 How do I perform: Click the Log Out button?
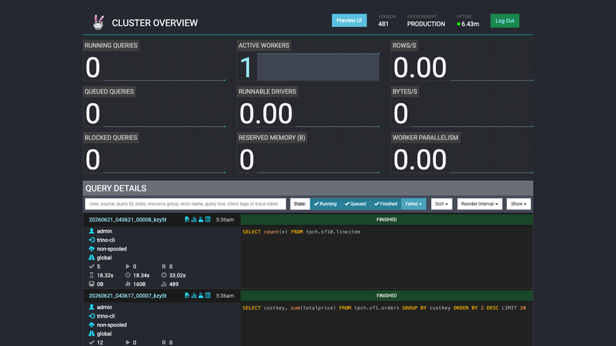click(x=505, y=20)
